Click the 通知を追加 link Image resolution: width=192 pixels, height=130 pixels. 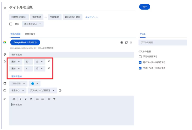(16, 76)
